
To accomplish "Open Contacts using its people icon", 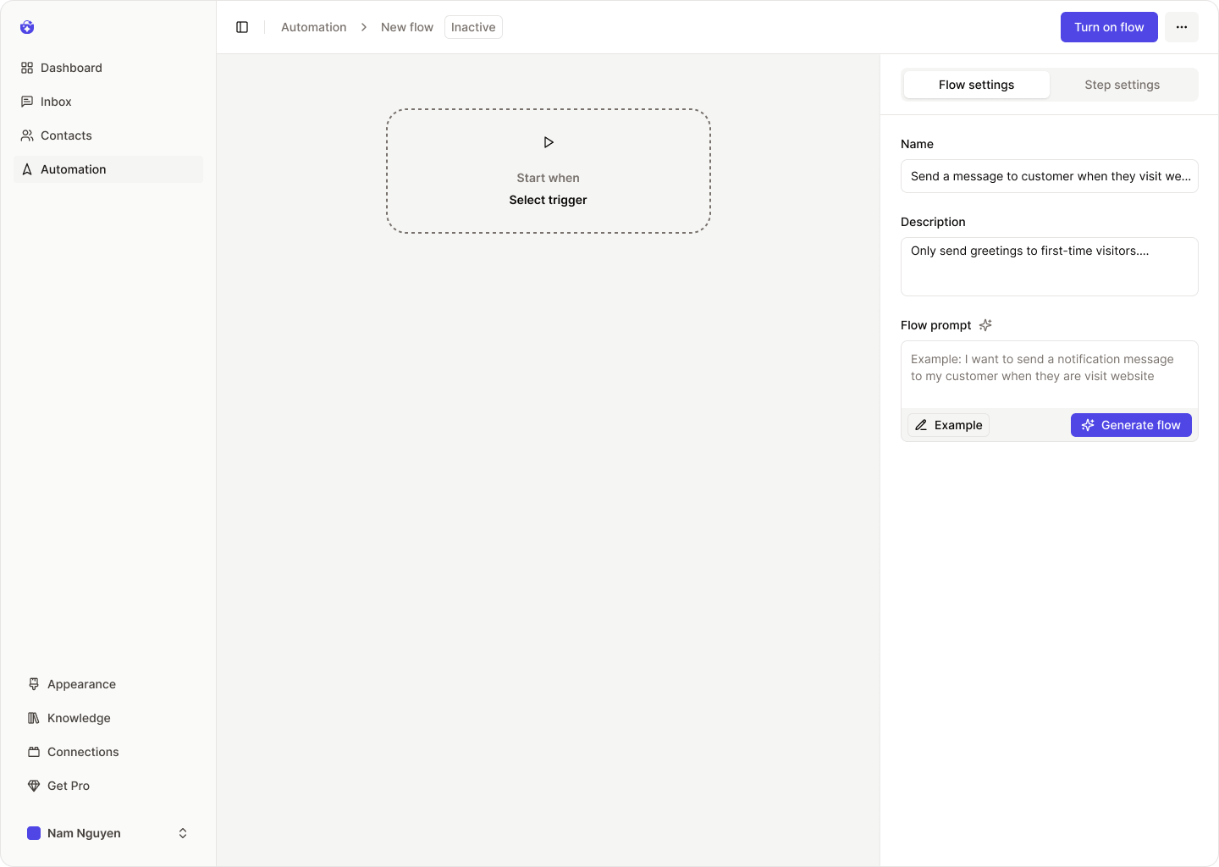I will [28, 135].
